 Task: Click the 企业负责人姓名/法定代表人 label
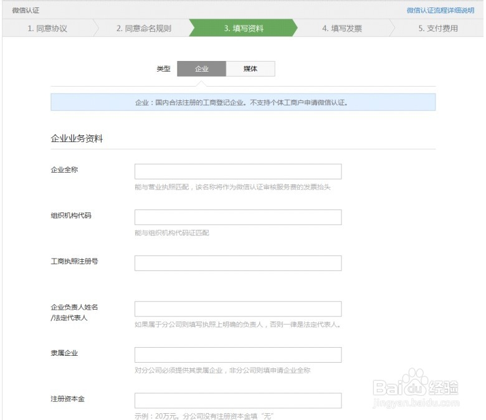point(74,312)
